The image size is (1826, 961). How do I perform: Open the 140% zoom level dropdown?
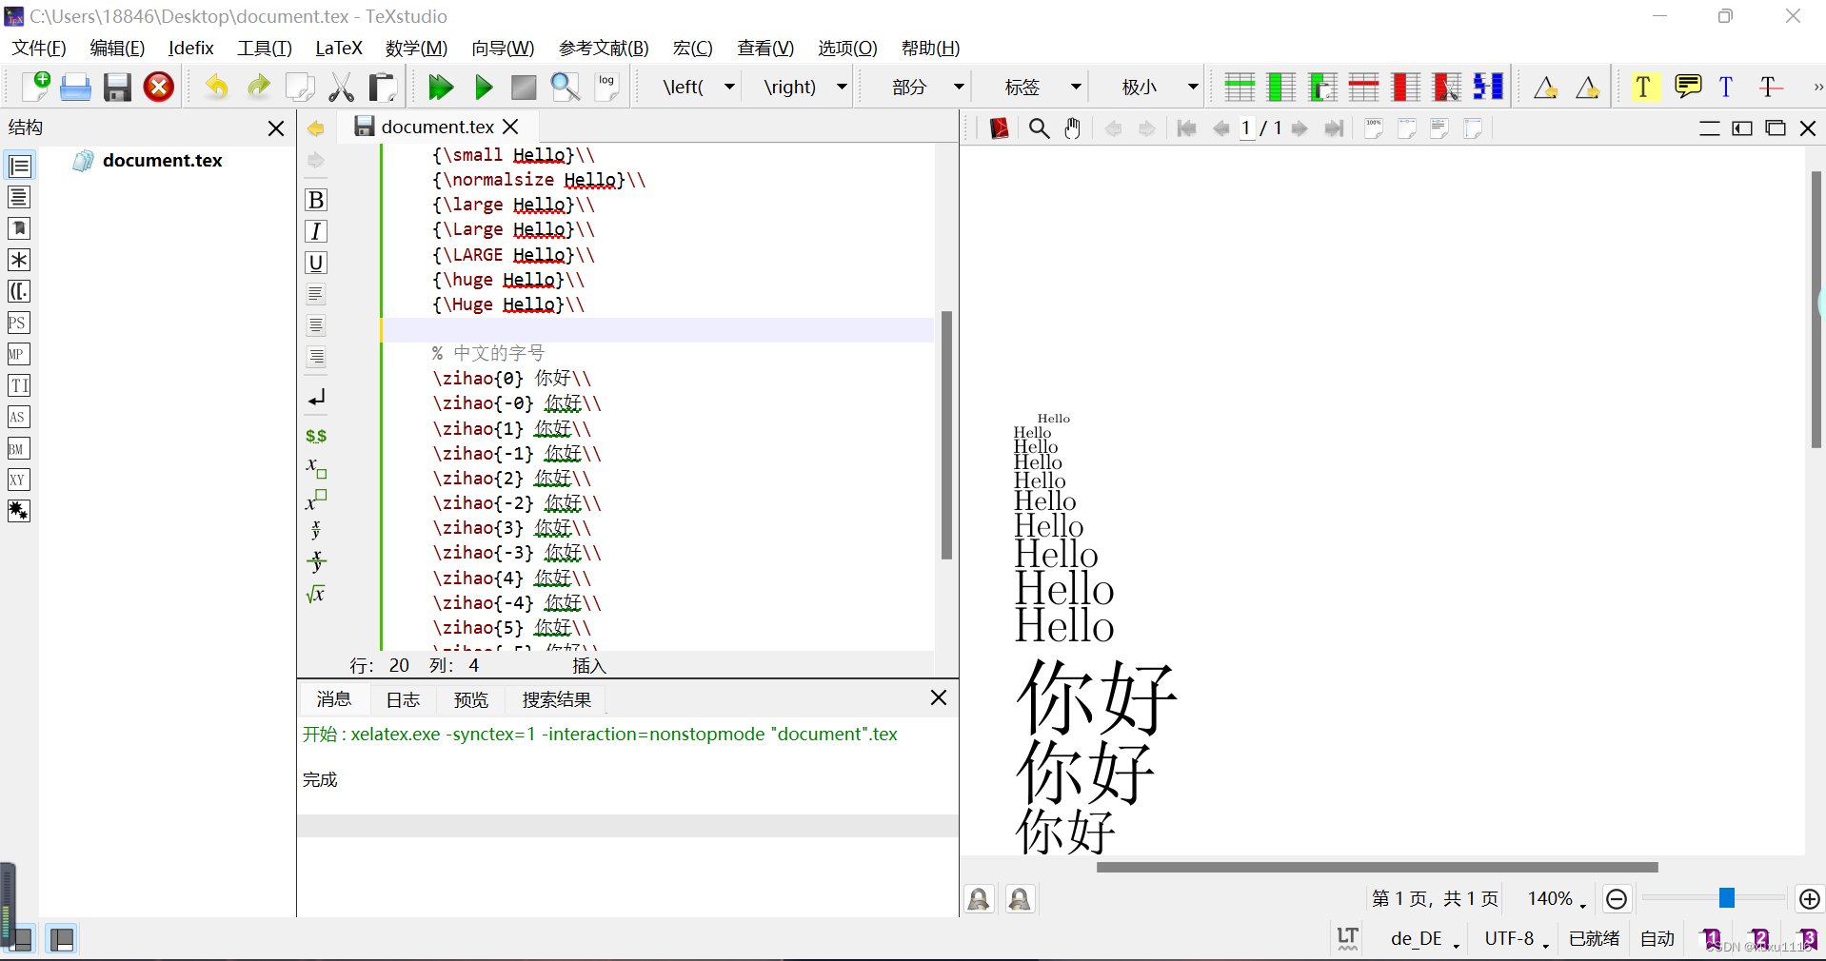click(x=1558, y=899)
